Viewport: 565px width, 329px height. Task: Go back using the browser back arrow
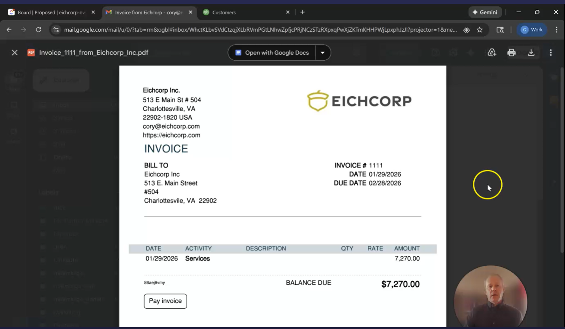pyautogui.click(x=9, y=30)
